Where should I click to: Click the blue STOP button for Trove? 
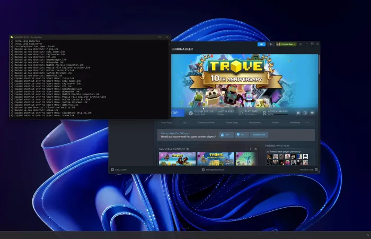pos(178,113)
